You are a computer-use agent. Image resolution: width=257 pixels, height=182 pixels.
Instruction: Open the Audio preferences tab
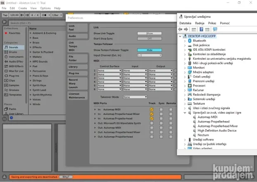click(77, 36)
